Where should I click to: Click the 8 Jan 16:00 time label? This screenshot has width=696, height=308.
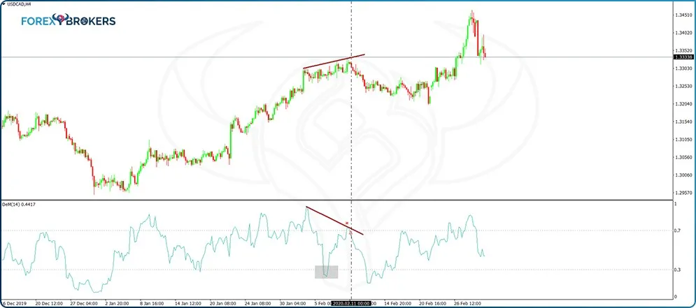[x=152, y=304]
